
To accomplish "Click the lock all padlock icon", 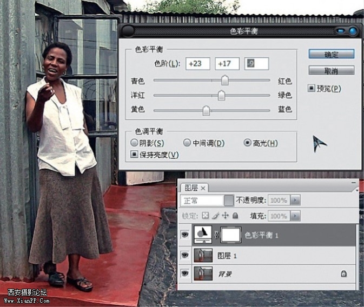I will (235, 216).
